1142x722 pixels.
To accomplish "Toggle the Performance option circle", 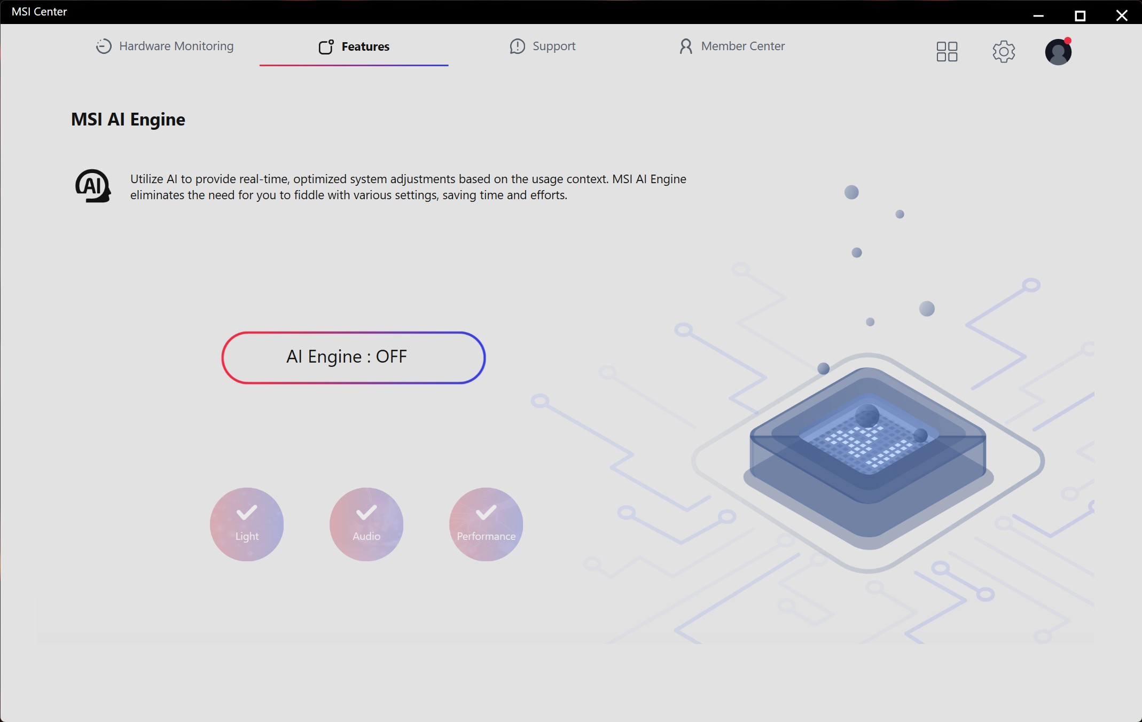I will [x=486, y=524].
